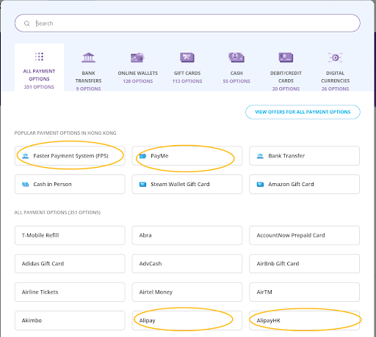
Task: Choose Adidas Gift Card
Action: [70, 264]
